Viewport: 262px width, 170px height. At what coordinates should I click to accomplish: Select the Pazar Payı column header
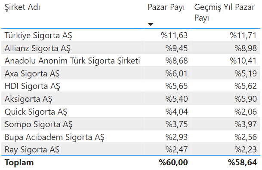(166, 7)
